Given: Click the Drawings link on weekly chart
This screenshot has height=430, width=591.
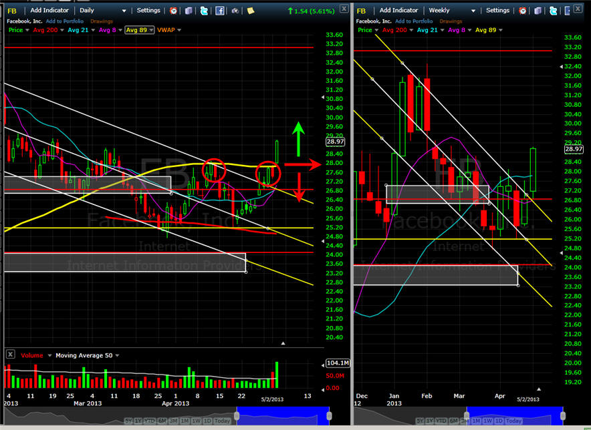Looking at the screenshot, I should click(x=451, y=21).
